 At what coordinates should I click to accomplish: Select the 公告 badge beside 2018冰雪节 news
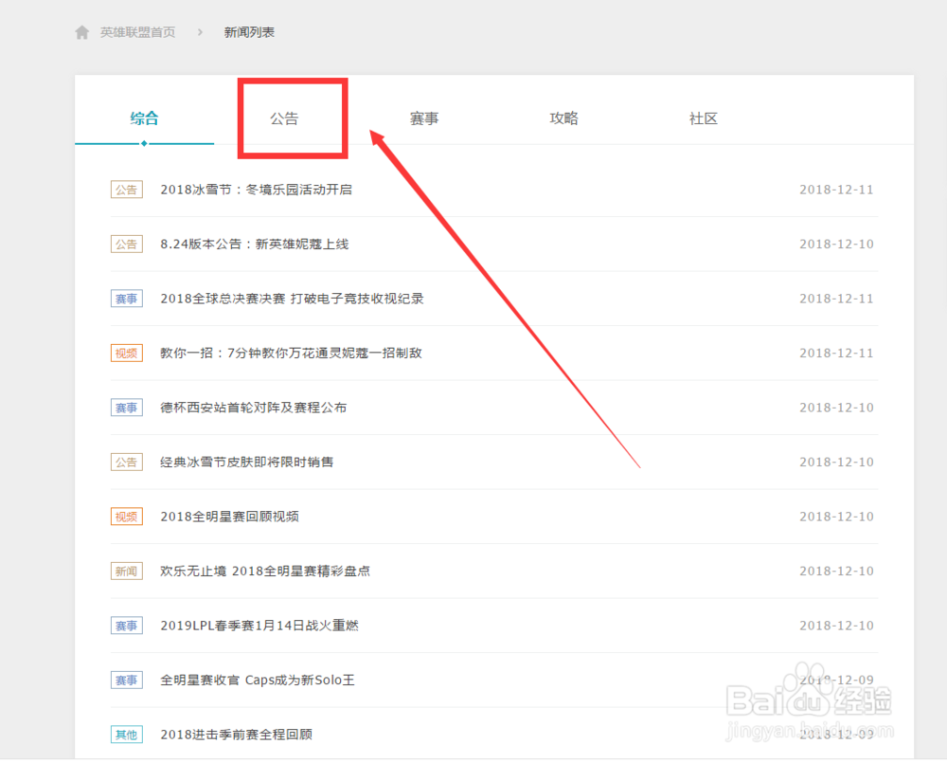pyautogui.click(x=126, y=190)
